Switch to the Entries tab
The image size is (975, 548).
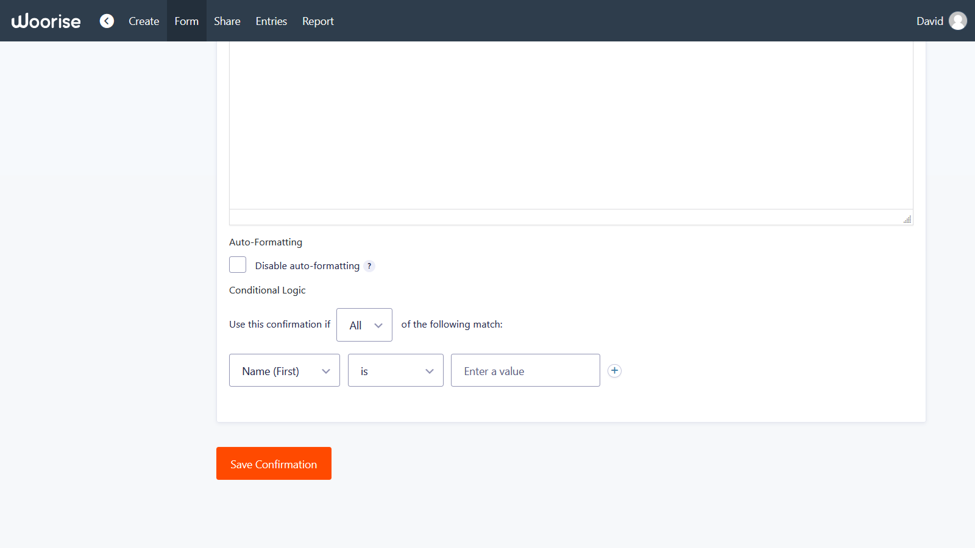pyautogui.click(x=271, y=21)
